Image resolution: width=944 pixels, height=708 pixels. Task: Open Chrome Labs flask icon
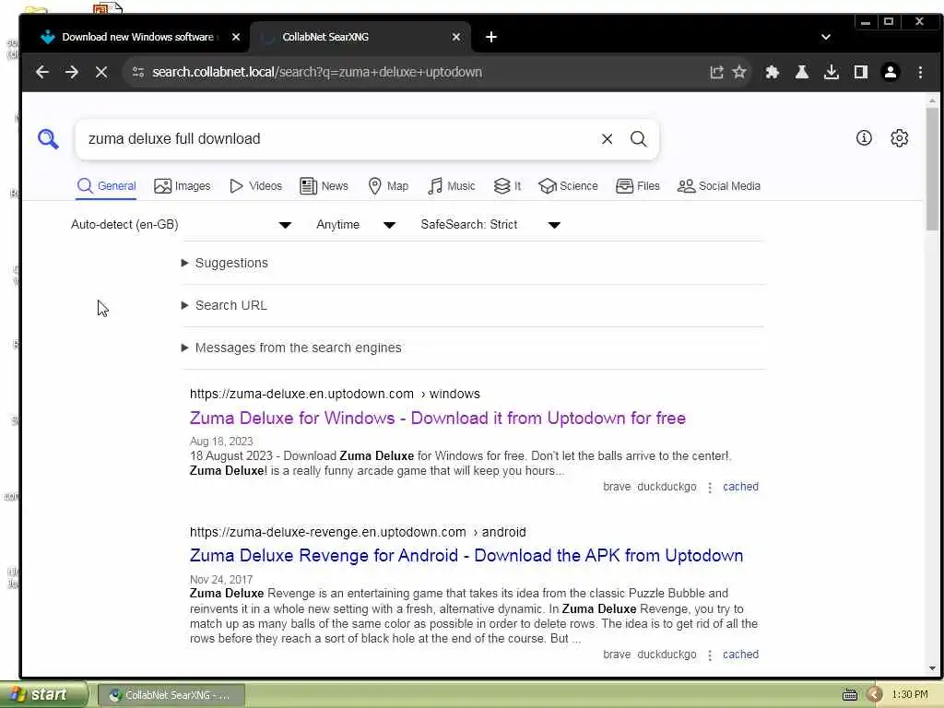pos(802,72)
